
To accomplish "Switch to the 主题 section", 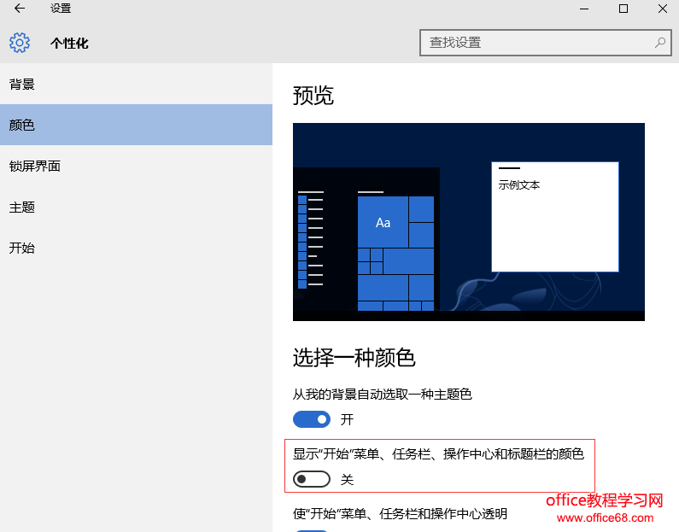I will pos(136,207).
